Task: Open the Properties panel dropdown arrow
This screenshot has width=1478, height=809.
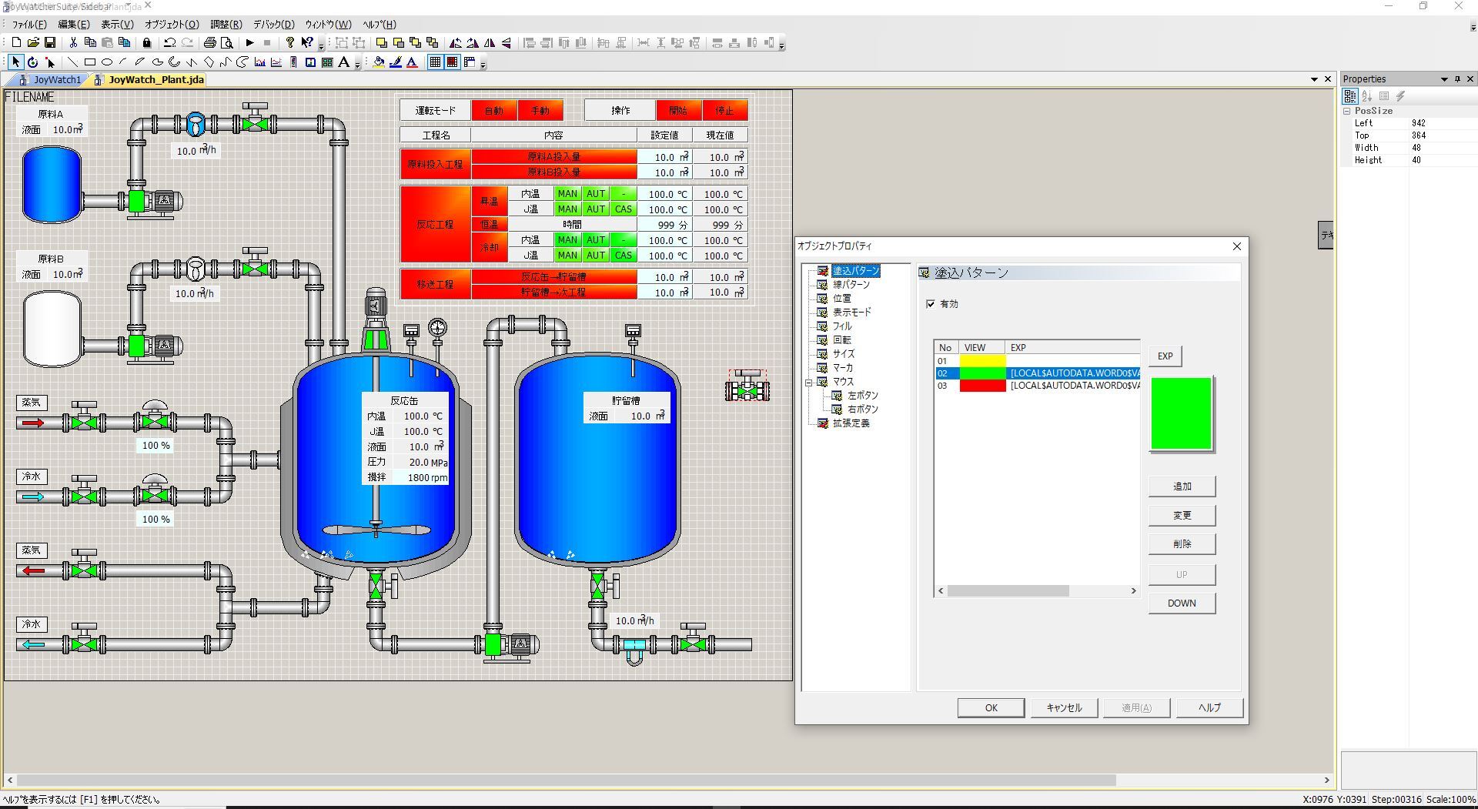Action: pos(1444,79)
